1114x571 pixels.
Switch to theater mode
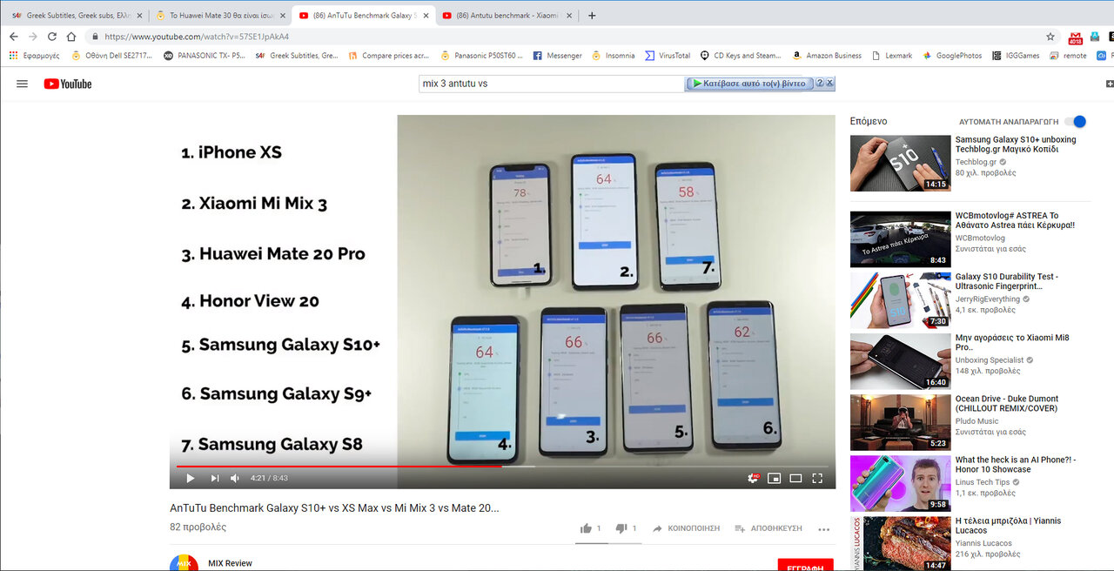795,478
